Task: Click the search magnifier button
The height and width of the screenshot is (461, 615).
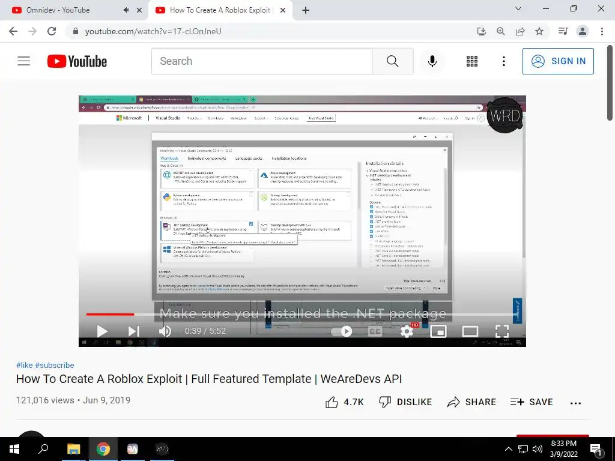Action: point(392,61)
